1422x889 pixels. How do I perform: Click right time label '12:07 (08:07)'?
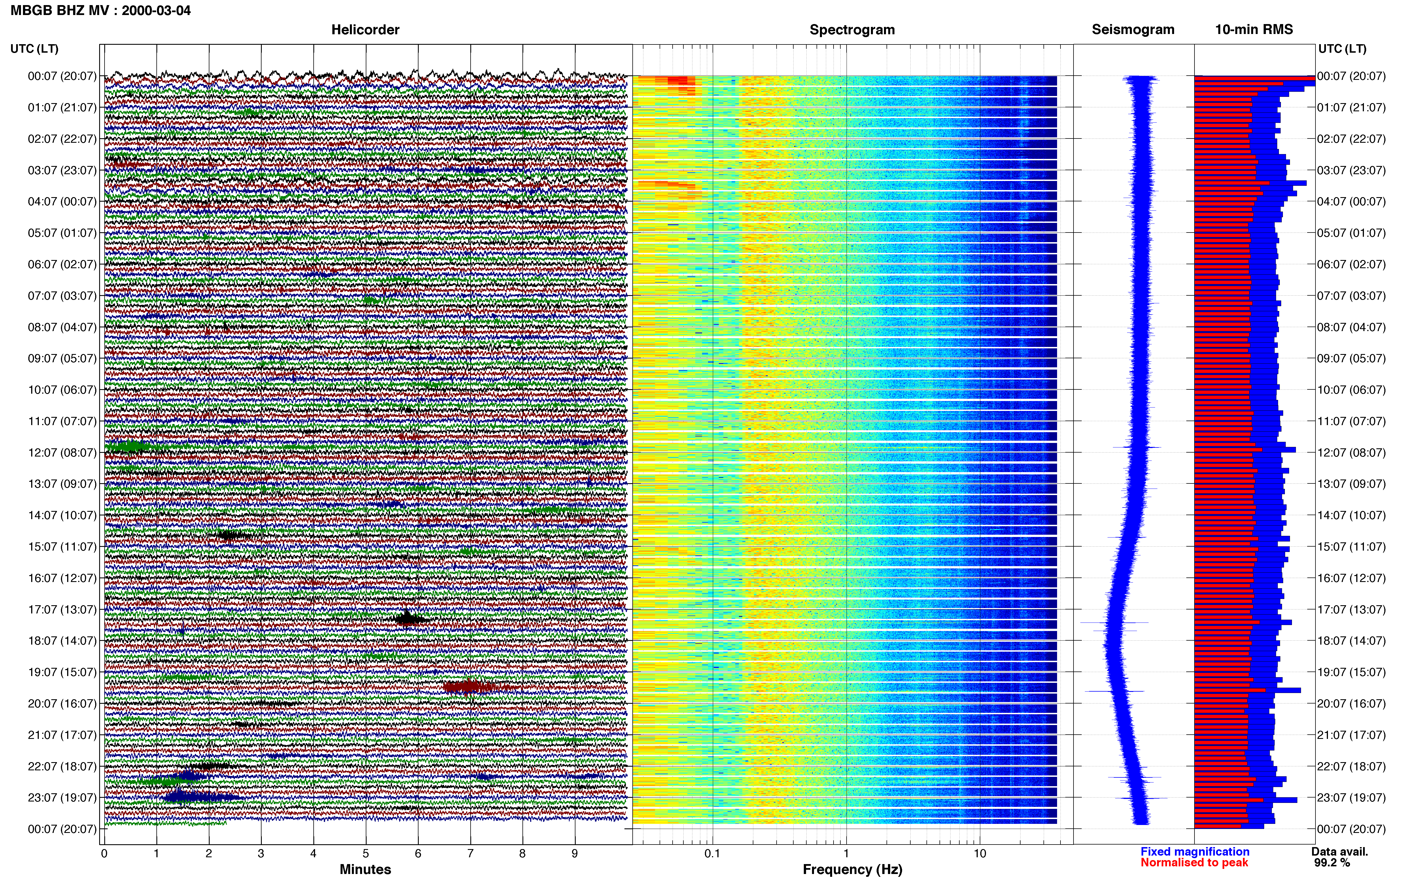(1351, 453)
